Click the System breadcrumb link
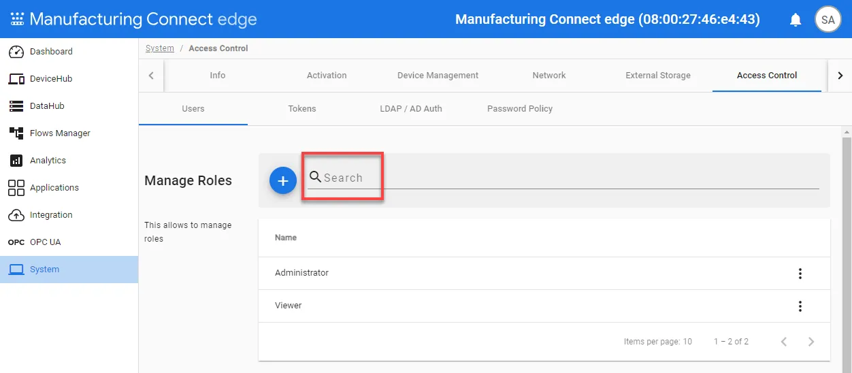Screen dimensions: 852x373 tap(160, 48)
